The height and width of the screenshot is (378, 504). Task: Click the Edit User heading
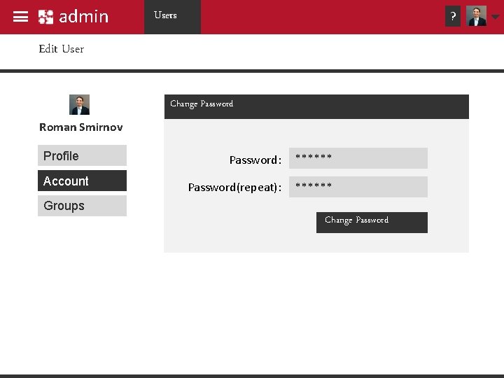point(62,49)
